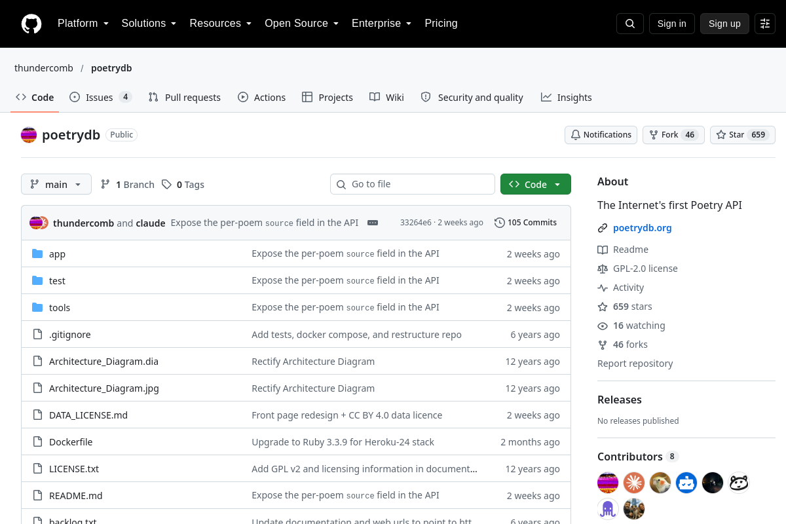Open Architecture_Diagram.jpg file
This screenshot has height=524, width=786.
104,388
